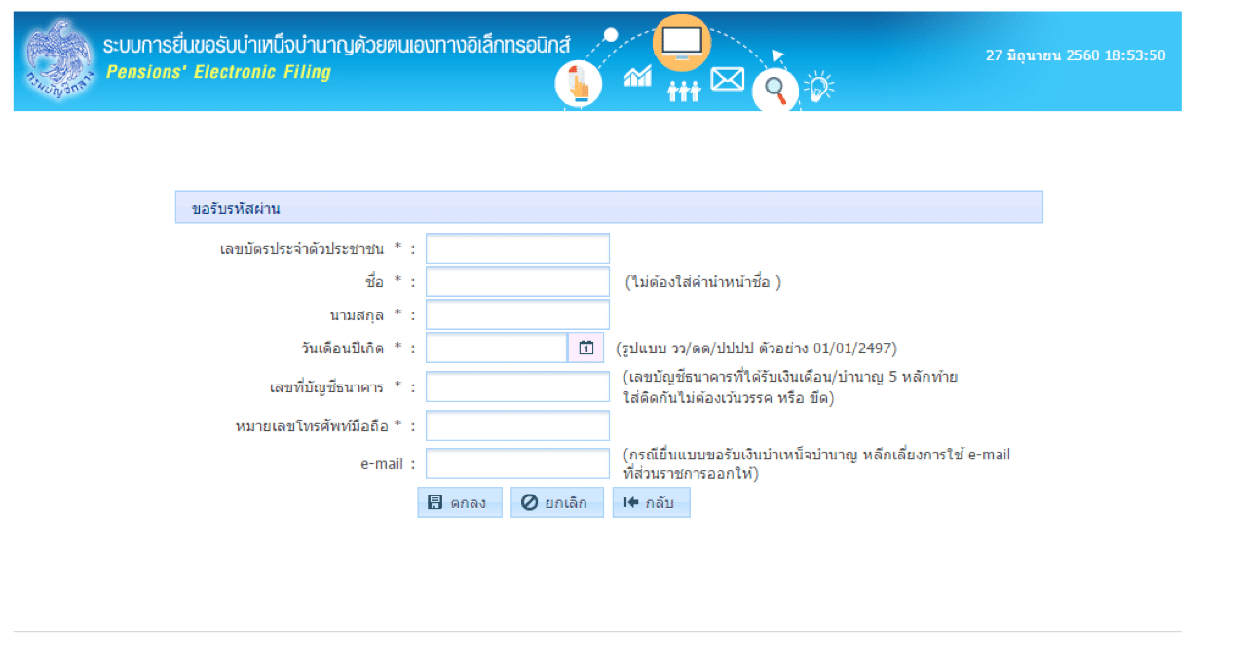Viewport: 1245px width, 660px height.
Task: Click the วันเดือนปีเกิด date text field
Action: (x=496, y=348)
